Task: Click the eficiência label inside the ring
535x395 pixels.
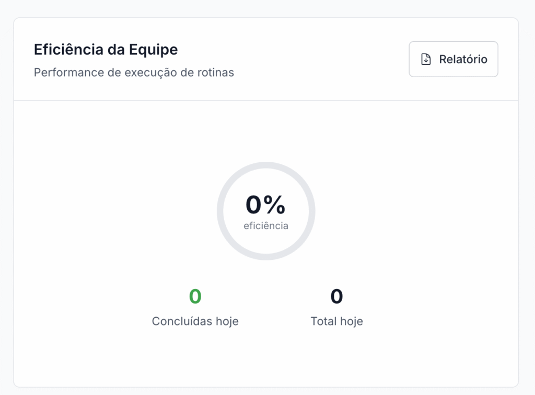Action: coord(265,226)
